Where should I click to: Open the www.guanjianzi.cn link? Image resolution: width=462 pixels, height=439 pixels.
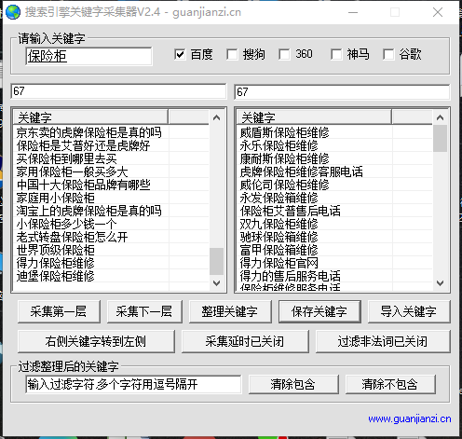[x=410, y=418]
